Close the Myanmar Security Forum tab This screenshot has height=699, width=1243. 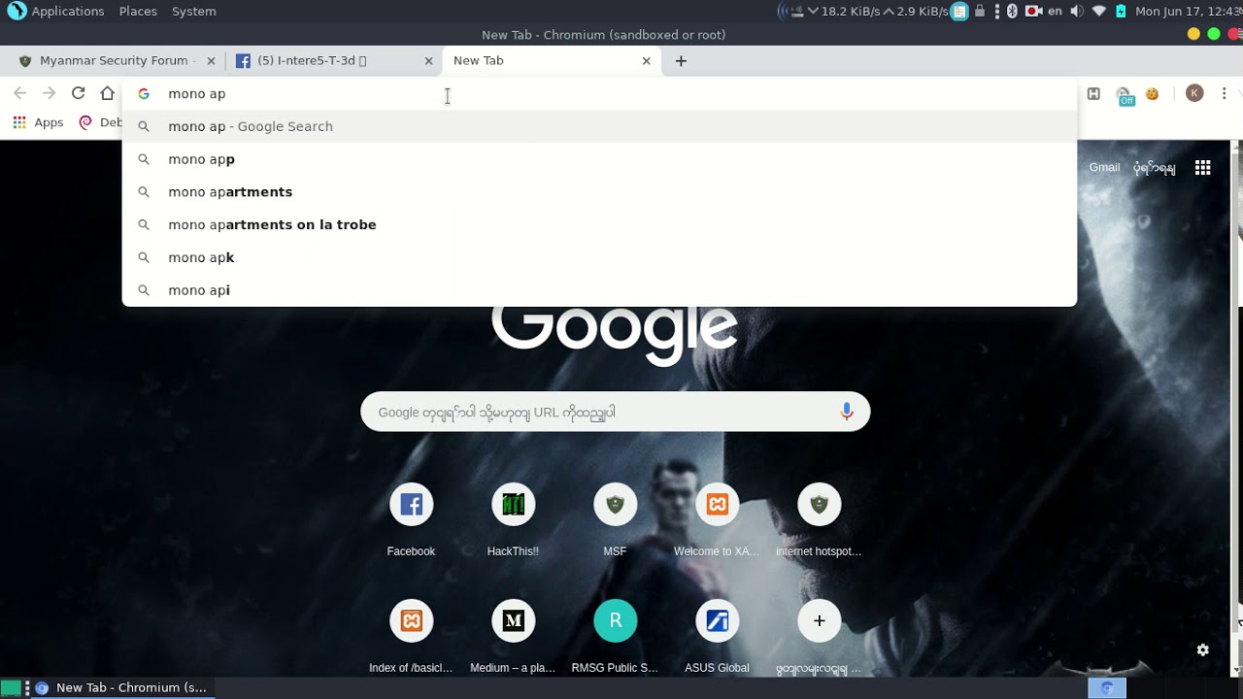[211, 61]
